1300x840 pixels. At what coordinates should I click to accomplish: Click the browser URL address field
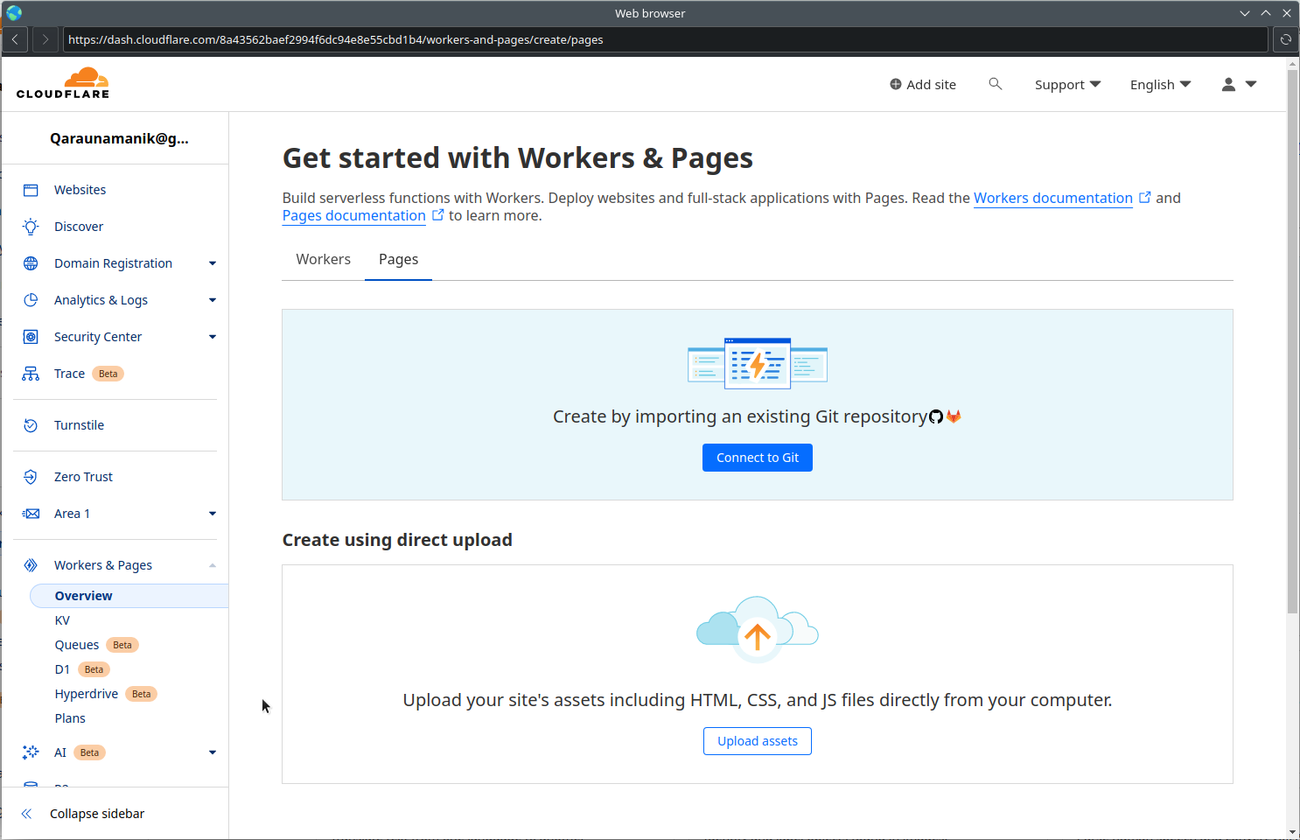(665, 39)
